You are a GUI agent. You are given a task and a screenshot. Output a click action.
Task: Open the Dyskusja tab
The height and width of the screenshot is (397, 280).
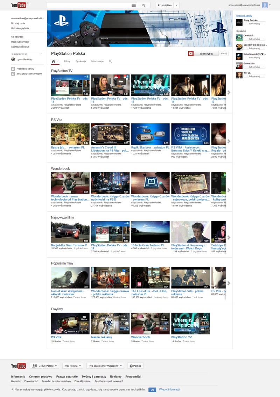click(x=80, y=61)
